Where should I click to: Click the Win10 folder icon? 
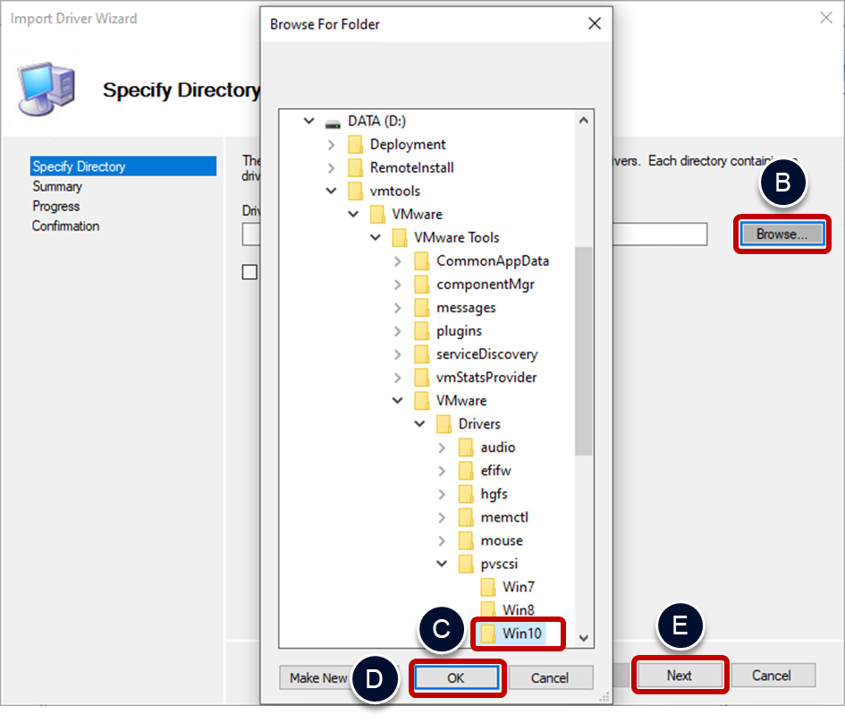pos(487,634)
